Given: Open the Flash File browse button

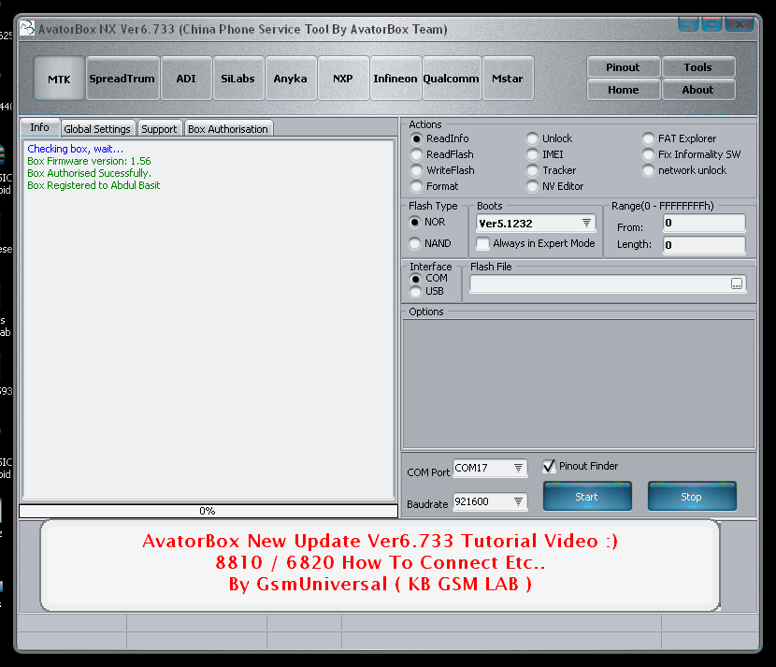Looking at the screenshot, I should click(x=737, y=283).
